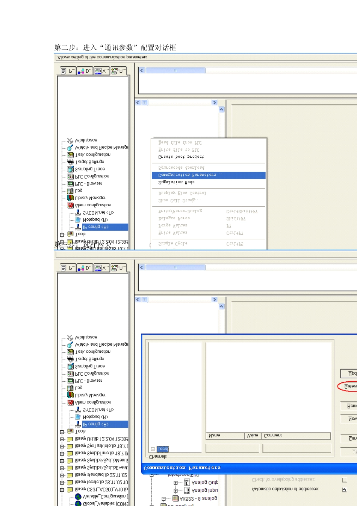
Task: Click the horizontal scrollbar thumb atop the upper screenshot
Action: pos(175,70)
